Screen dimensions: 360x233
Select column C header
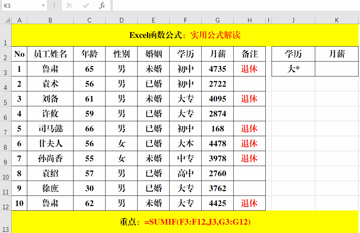coord(89,20)
